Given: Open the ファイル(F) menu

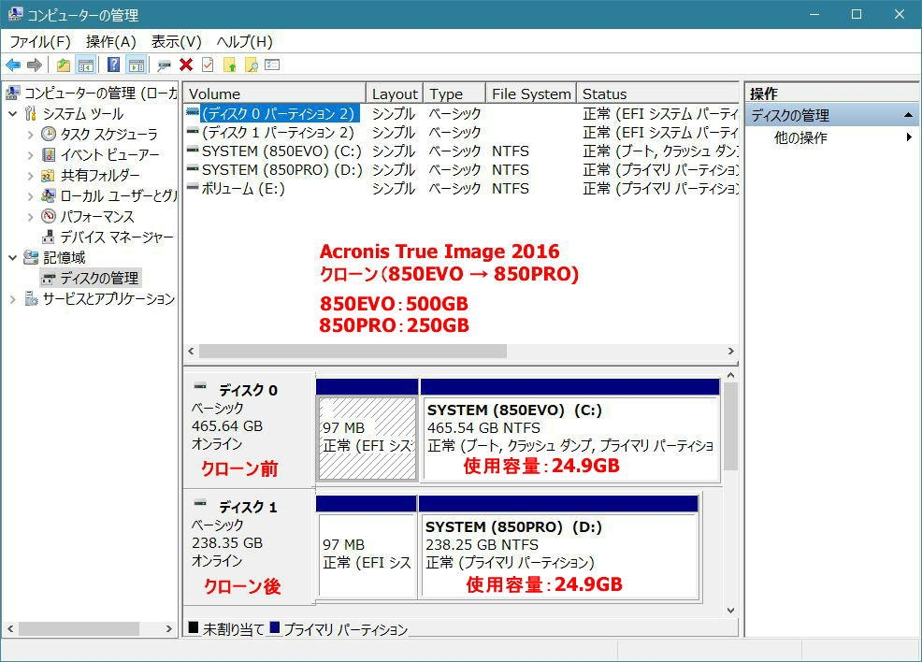Looking at the screenshot, I should (x=40, y=42).
